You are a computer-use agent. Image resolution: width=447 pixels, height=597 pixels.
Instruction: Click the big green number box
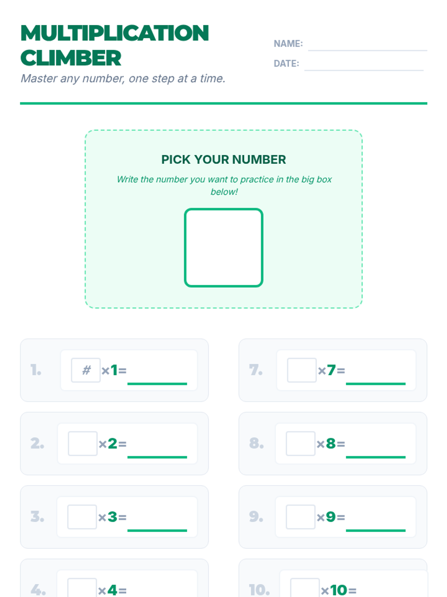click(x=223, y=248)
